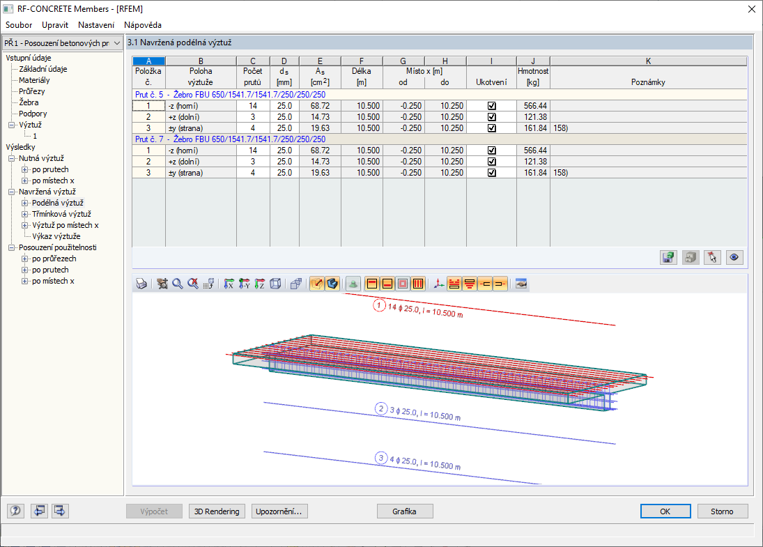Toggle bottom reinforcement display icon
The width and height of the screenshot is (763, 547).
pos(388,284)
